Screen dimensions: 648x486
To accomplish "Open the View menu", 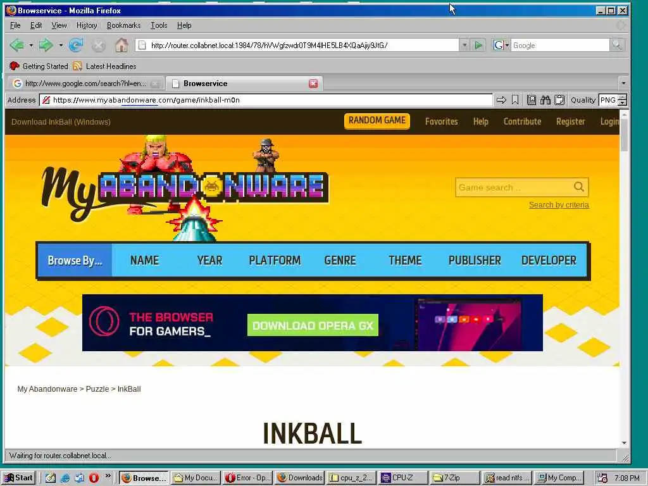I will click(x=59, y=25).
